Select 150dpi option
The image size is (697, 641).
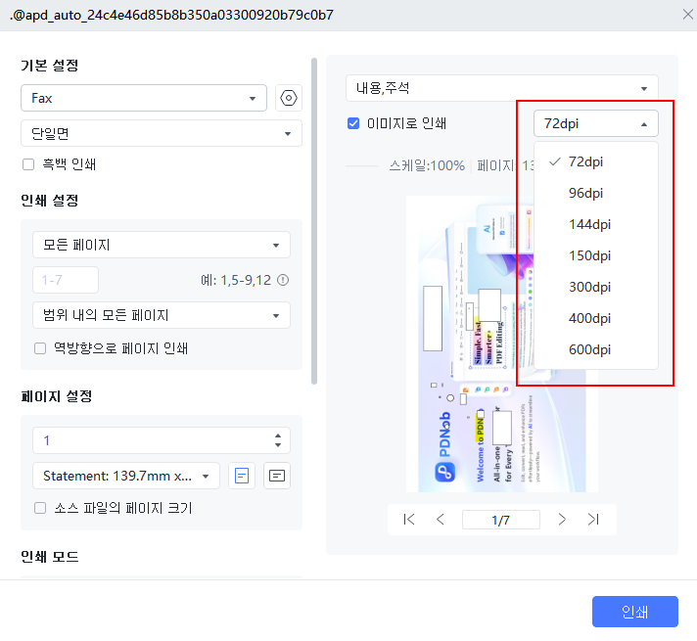click(x=595, y=255)
